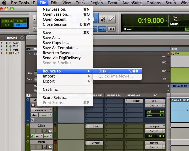Mute the Verb track
This screenshot has width=189, height=151.
point(50,147)
